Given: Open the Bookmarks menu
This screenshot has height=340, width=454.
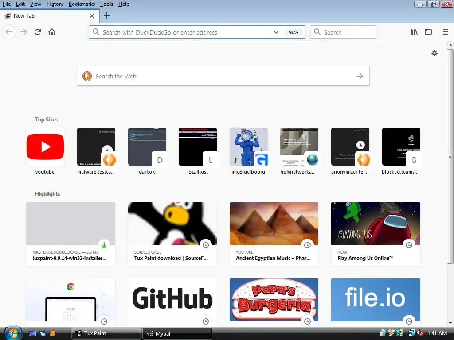Looking at the screenshot, I should click(82, 4).
